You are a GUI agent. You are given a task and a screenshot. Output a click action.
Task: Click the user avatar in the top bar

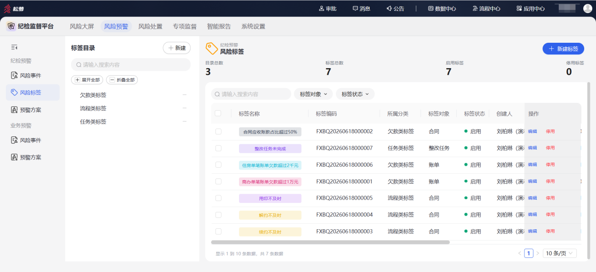coord(588,8)
